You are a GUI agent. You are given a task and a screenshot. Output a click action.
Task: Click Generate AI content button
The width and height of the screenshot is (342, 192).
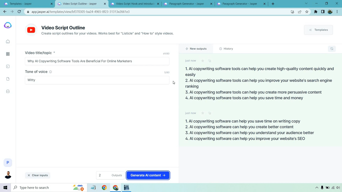click(x=148, y=175)
